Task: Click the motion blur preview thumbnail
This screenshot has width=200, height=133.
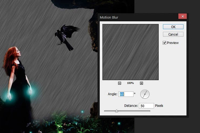Action: 130,52
